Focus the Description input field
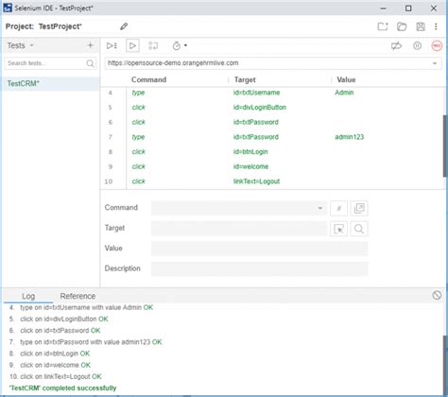Image resolution: width=448 pixels, height=397 pixels. click(260, 268)
